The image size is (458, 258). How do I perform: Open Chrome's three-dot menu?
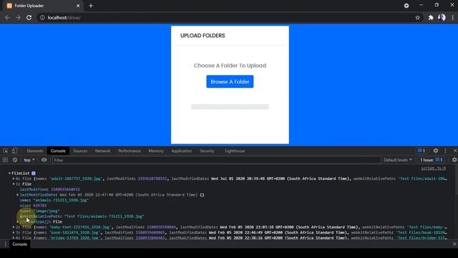(453, 17)
